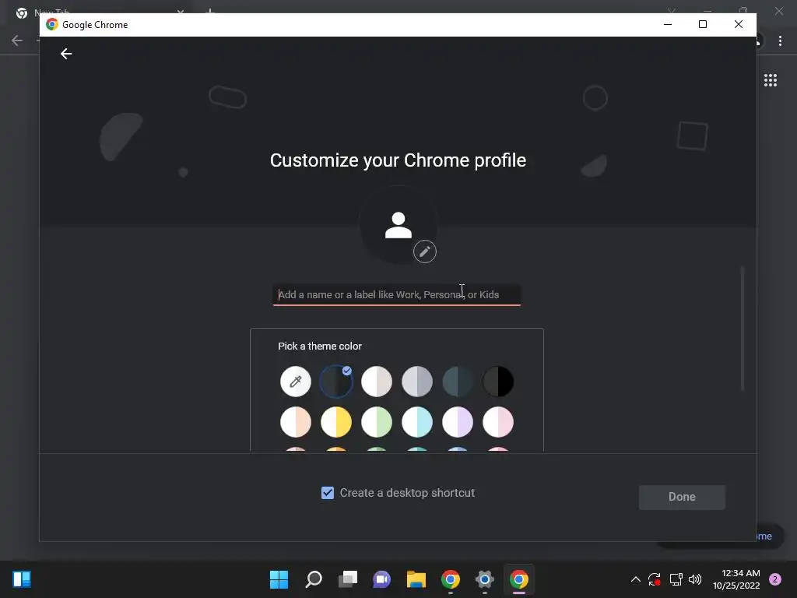Open the Widgets panel on taskbar
The image size is (797, 598).
tap(22, 579)
